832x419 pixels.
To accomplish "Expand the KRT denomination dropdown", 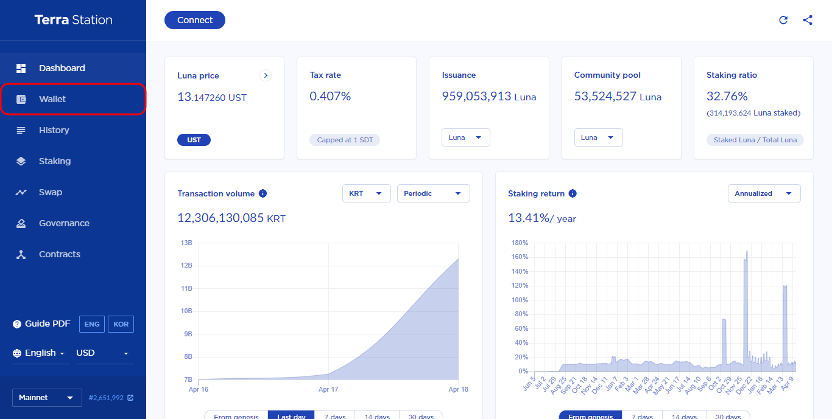I will click(366, 193).
